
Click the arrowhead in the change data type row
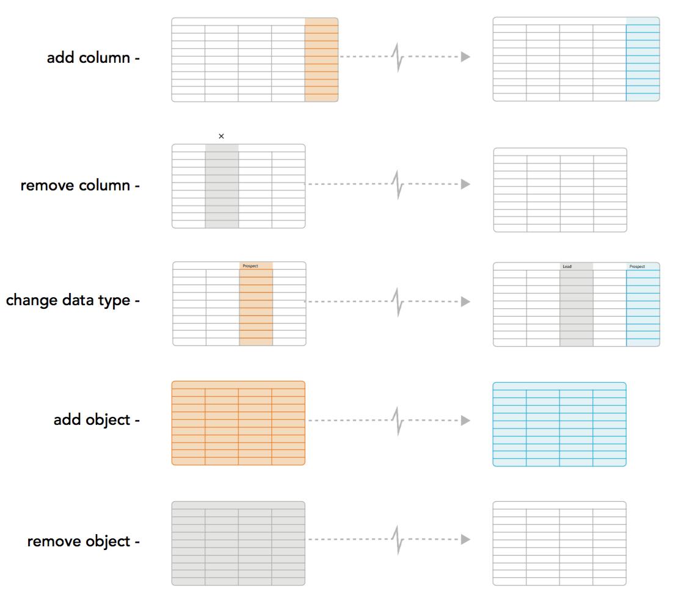[x=465, y=302]
